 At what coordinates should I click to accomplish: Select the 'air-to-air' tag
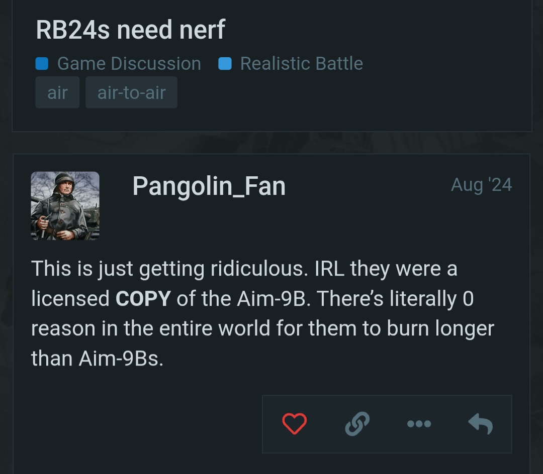pos(131,92)
